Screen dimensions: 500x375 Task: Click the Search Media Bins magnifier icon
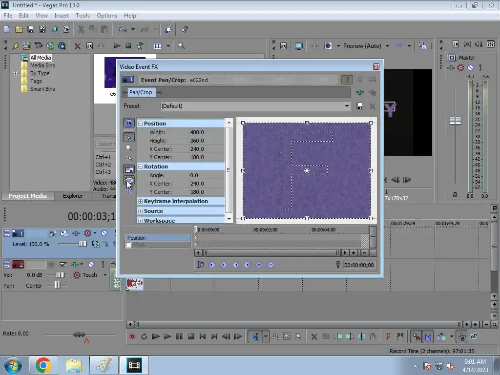pos(181,46)
